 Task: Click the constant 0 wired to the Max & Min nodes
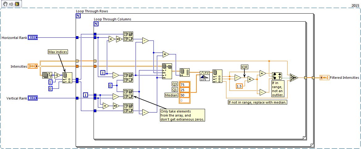pos(110,86)
